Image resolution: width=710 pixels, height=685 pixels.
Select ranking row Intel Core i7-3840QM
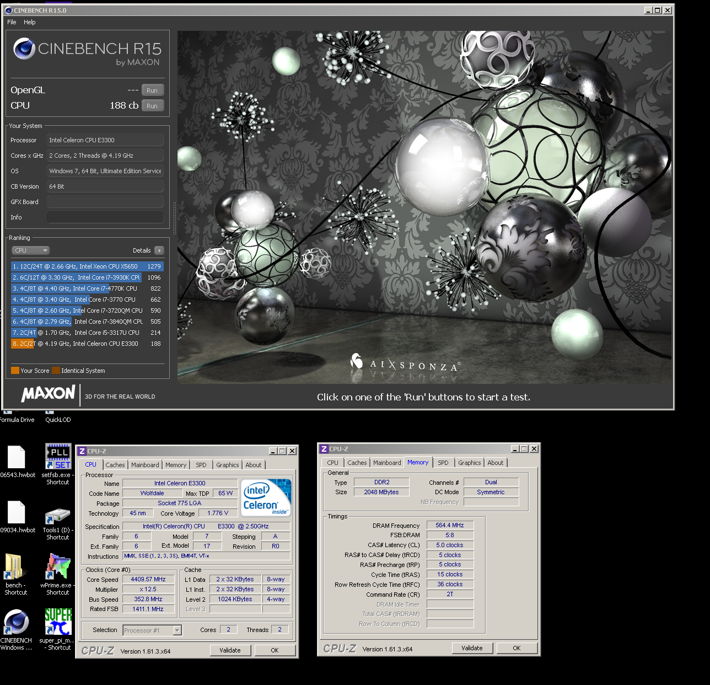(87, 322)
